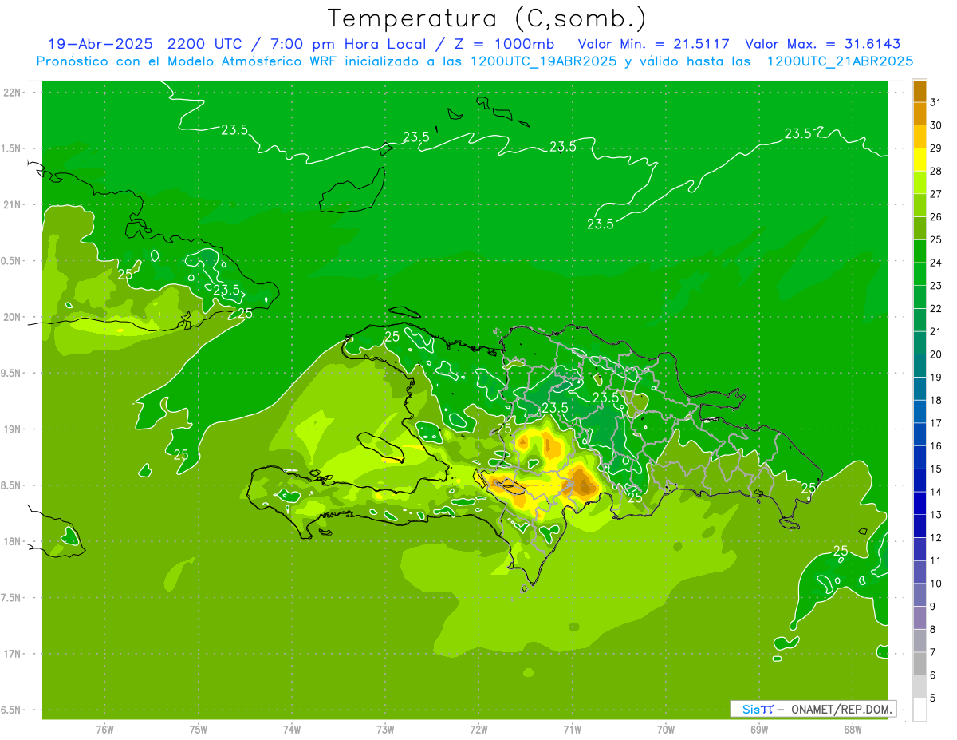This screenshot has width=957, height=740.
Task: Click the '69W' longitude axis label
Action: click(x=759, y=729)
